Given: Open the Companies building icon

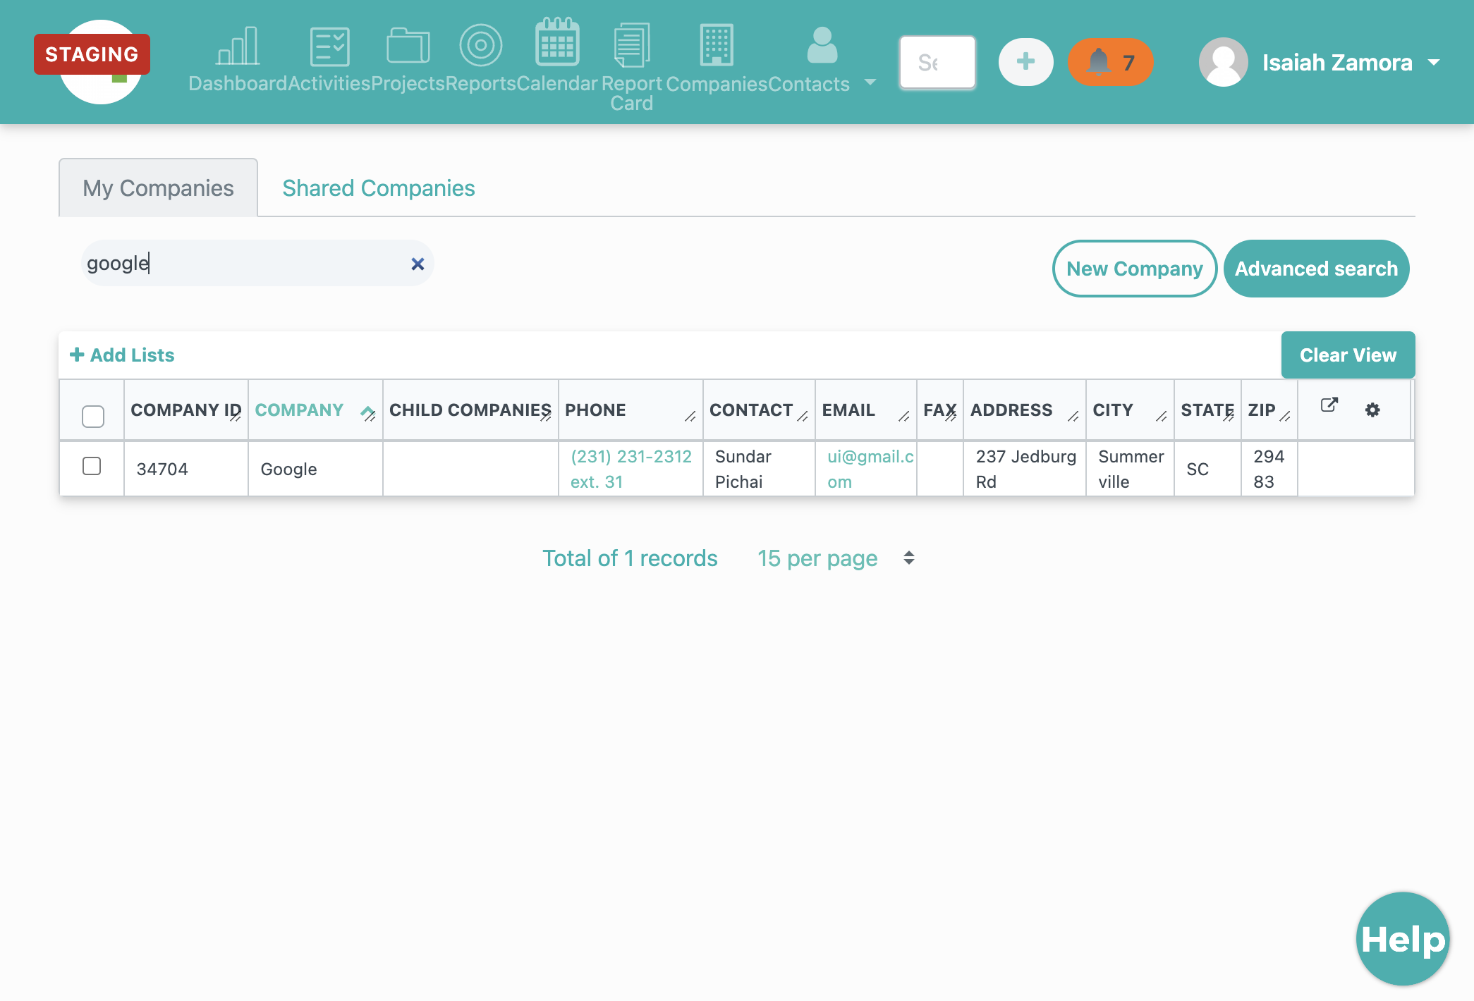Looking at the screenshot, I should point(717,45).
